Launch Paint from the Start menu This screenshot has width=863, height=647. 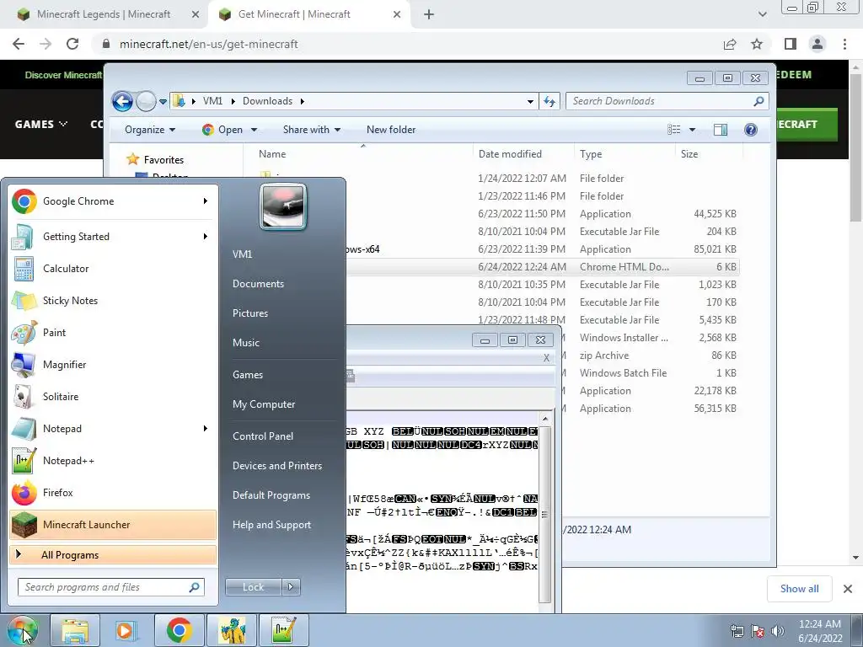coord(113,332)
